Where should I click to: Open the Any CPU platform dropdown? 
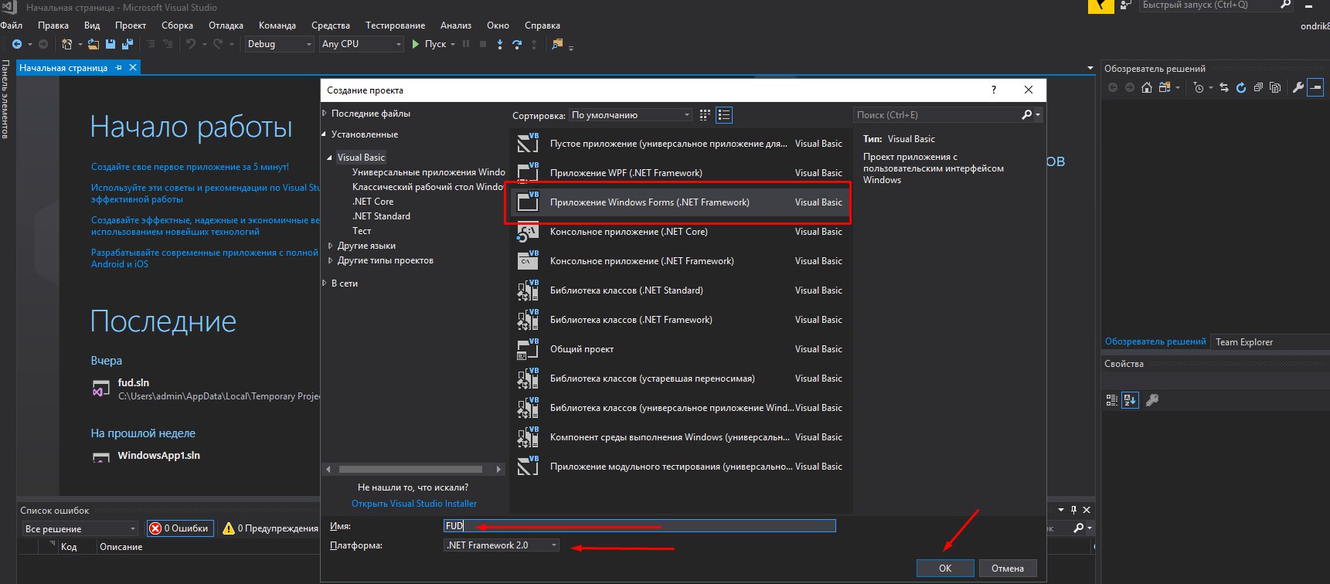click(x=362, y=44)
